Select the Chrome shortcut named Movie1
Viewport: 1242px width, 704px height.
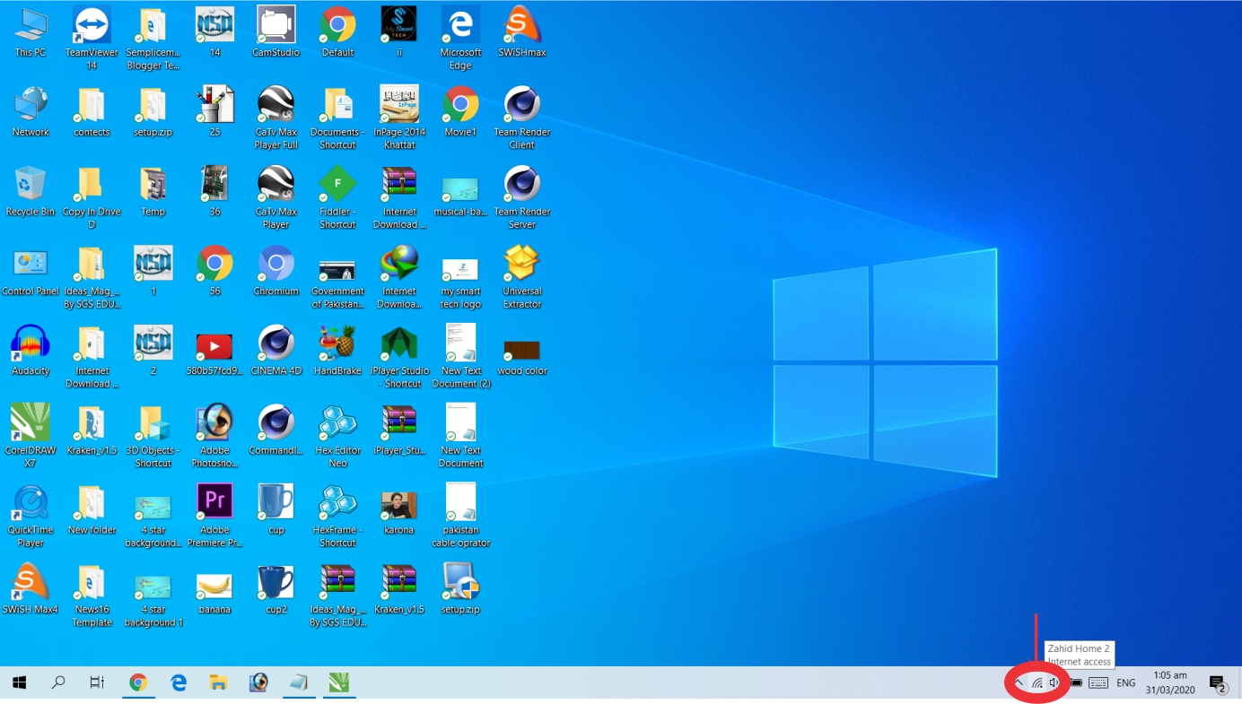tap(460, 112)
